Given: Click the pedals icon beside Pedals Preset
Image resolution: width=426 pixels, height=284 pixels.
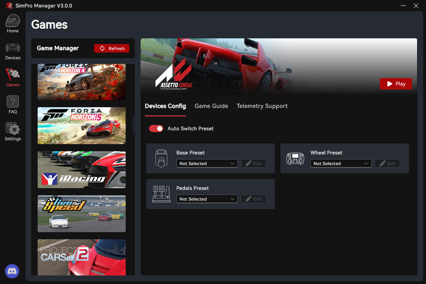Looking at the screenshot, I should [x=161, y=194].
